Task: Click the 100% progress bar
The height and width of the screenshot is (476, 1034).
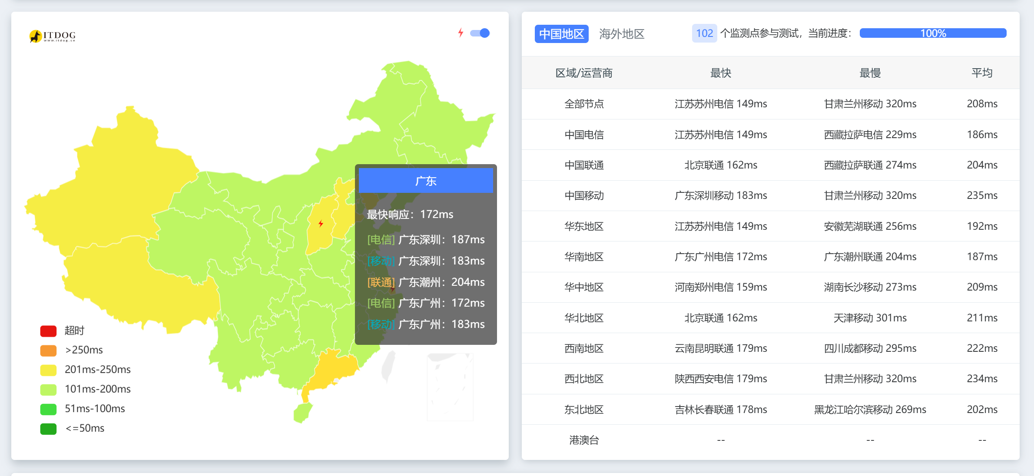Action: pos(933,33)
